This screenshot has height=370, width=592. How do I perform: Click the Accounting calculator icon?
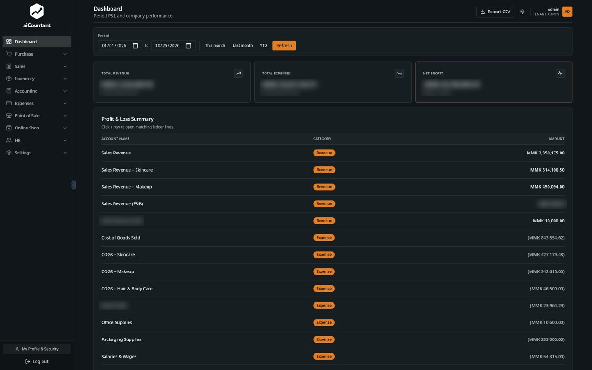coord(9,91)
